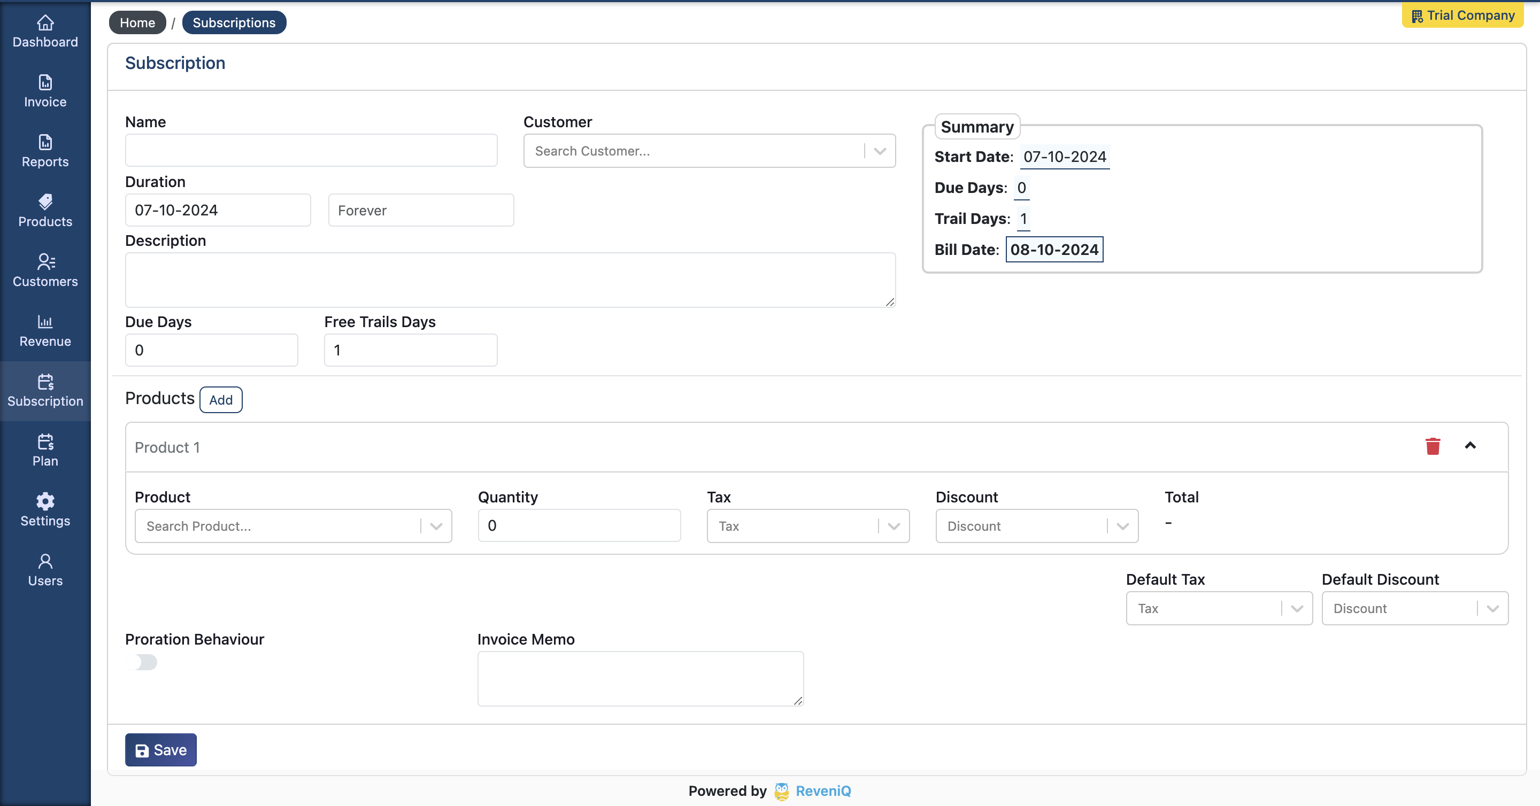Open Plan page from sidebar
1540x806 pixels.
pyautogui.click(x=45, y=450)
